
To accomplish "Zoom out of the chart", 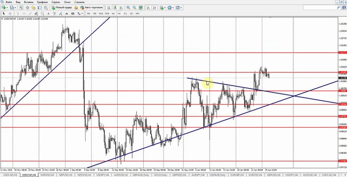I will 134,8.
